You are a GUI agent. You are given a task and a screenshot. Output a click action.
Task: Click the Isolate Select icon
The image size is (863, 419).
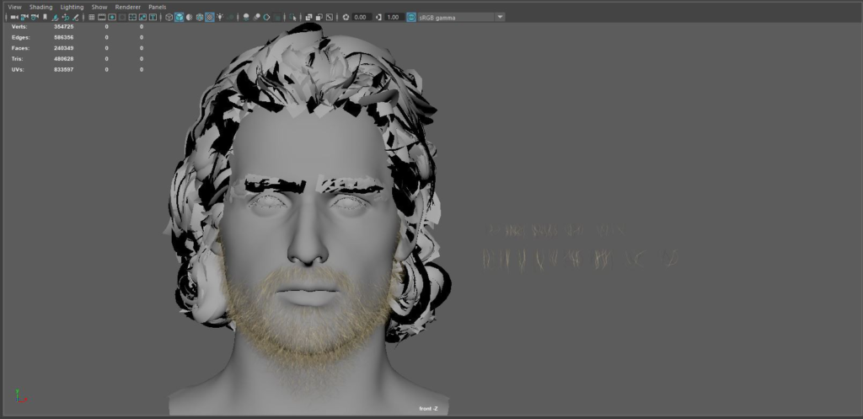click(293, 17)
